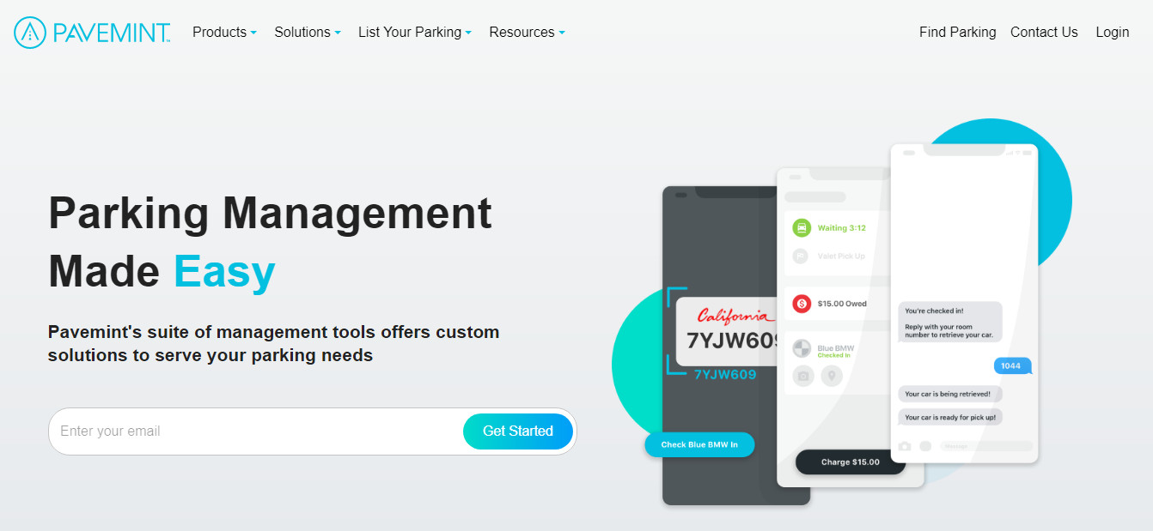
Task: Expand the Solutions dropdown
Action: point(308,32)
